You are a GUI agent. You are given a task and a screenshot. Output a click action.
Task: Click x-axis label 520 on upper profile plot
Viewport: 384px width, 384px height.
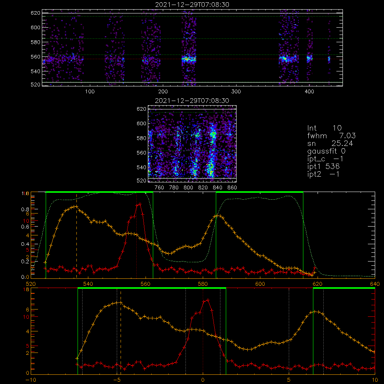(x=31, y=284)
